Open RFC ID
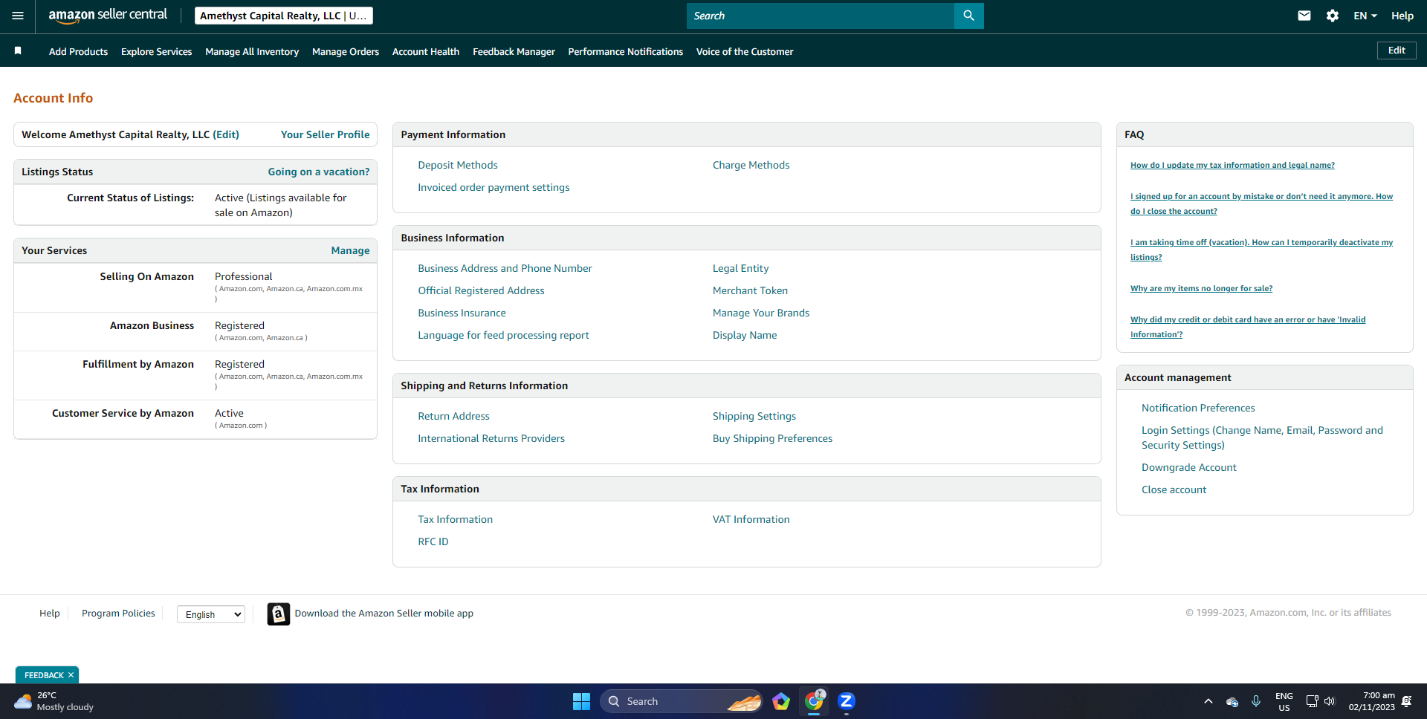 433,541
